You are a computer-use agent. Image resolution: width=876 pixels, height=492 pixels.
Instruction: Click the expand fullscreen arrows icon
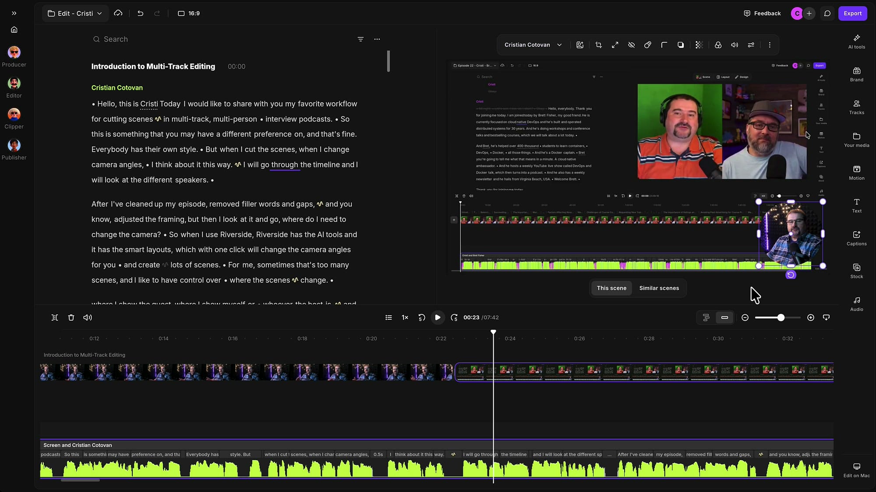tap(615, 45)
